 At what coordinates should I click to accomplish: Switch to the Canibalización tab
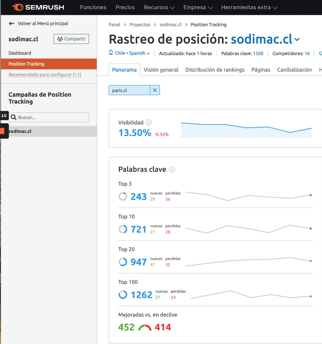pos(295,70)
